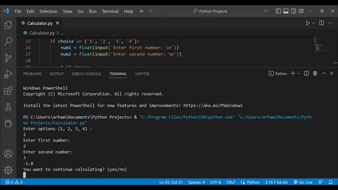Toggle the secondary side bar layout icon
Screen dimensions: 338x190
[294, 11]
